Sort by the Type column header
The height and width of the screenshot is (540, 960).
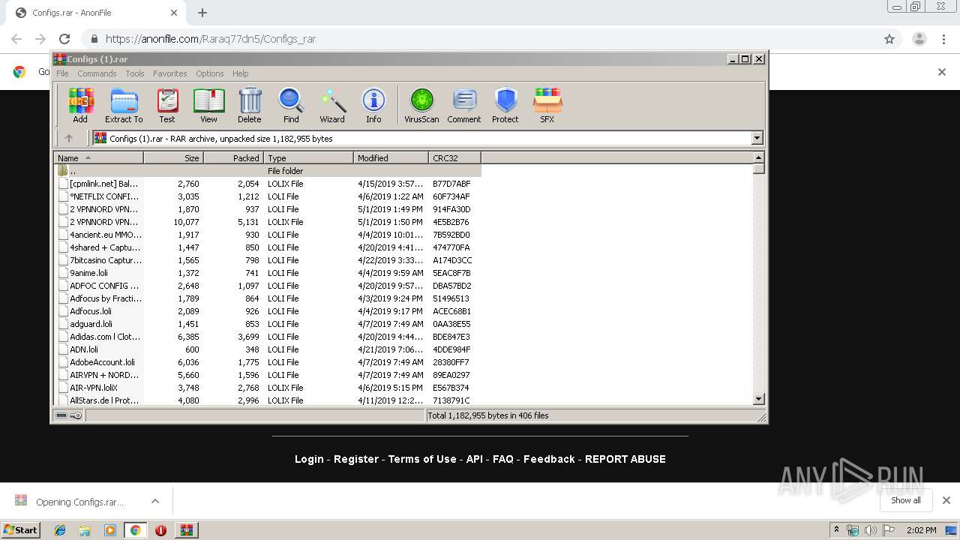point(308,157)
